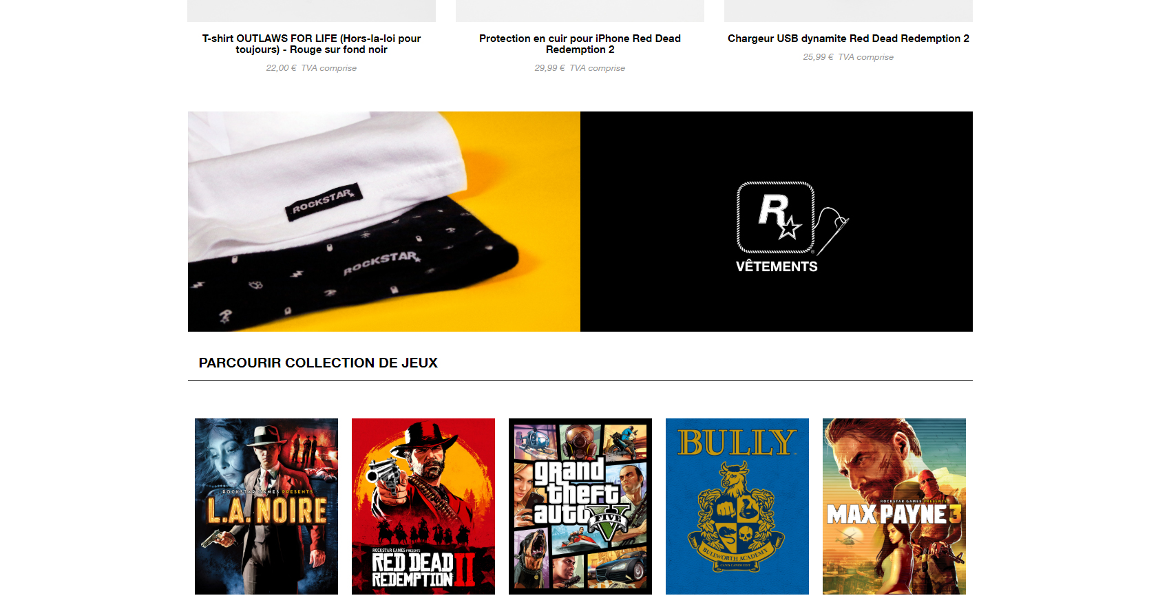Screen dimensions: 1169x598
Task: Open the Rockstar t-shirt clothing photo
Action: [x=384, y=222]
